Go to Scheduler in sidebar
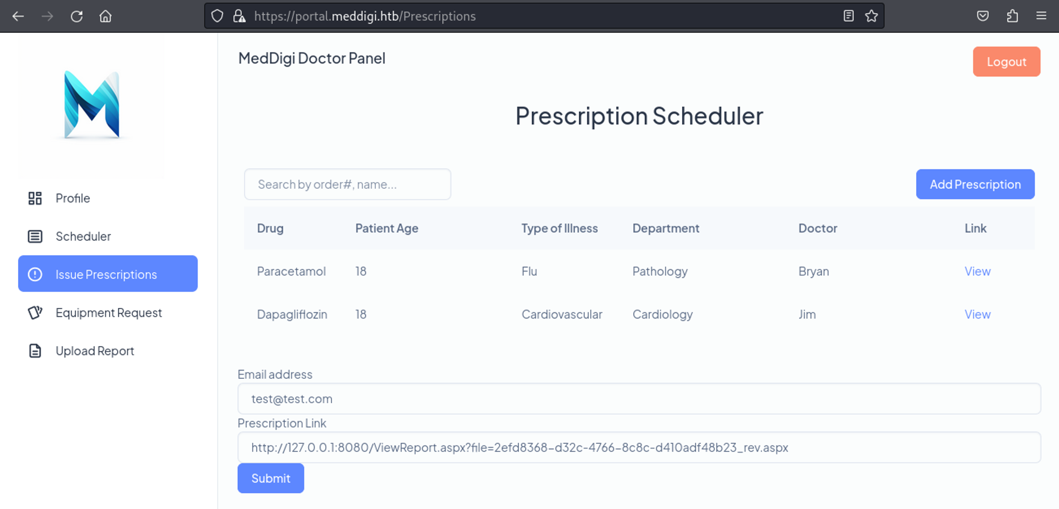Viewport: 1059px width, 509px height. pos(83,237)
